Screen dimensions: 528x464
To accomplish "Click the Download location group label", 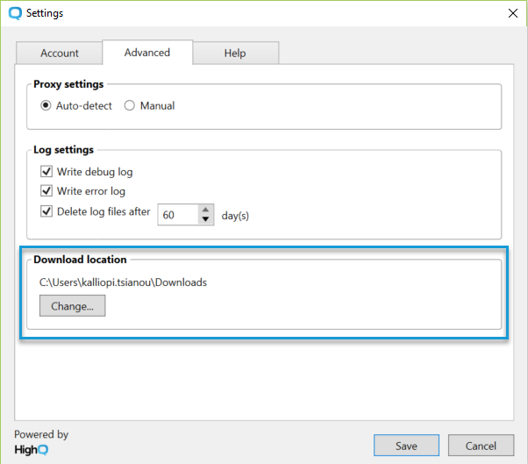I will (x=80, y=260).
